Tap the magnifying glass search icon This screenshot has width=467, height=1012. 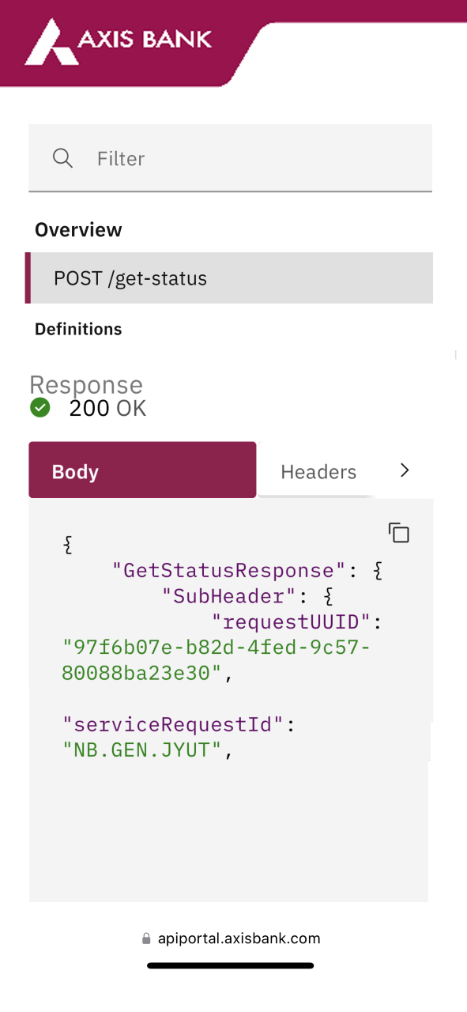click(x=62, y=158)
